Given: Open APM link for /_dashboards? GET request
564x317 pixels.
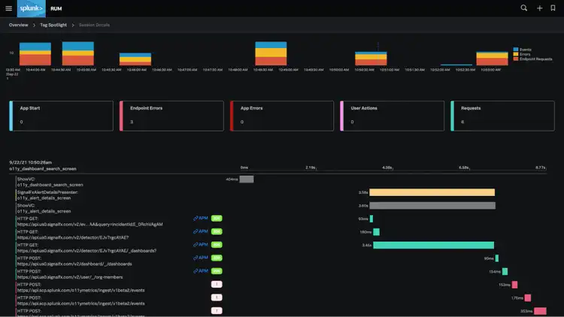Looking at the screenshot, I should click(201, 245).
